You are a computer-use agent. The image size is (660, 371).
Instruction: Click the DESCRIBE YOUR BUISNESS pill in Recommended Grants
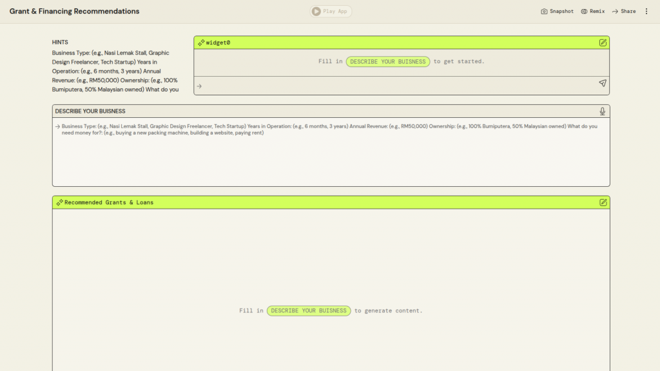(x=309, y=310)
